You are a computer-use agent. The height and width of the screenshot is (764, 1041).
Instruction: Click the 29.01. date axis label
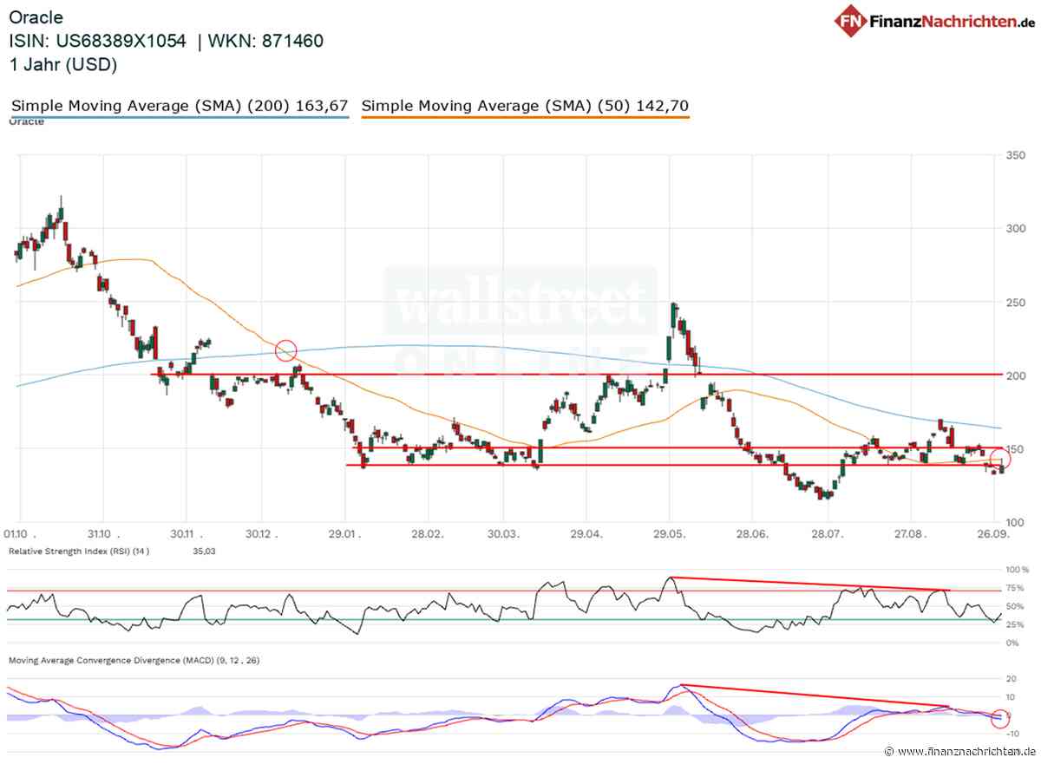tap(344, 535)
